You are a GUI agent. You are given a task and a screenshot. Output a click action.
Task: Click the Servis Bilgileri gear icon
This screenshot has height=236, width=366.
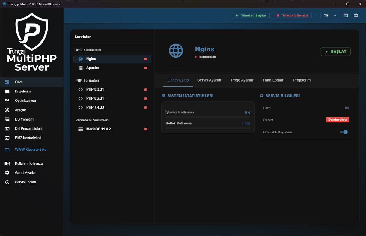coord(261,96)
